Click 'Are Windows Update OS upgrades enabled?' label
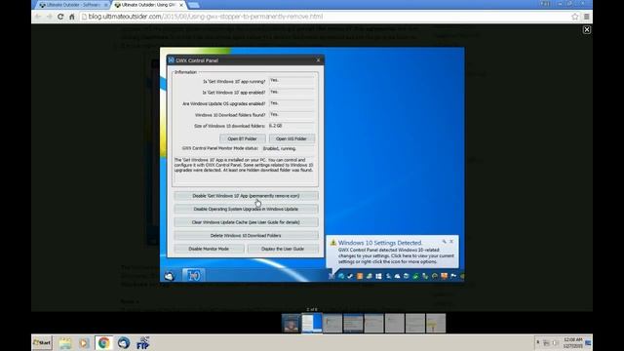 223,103
